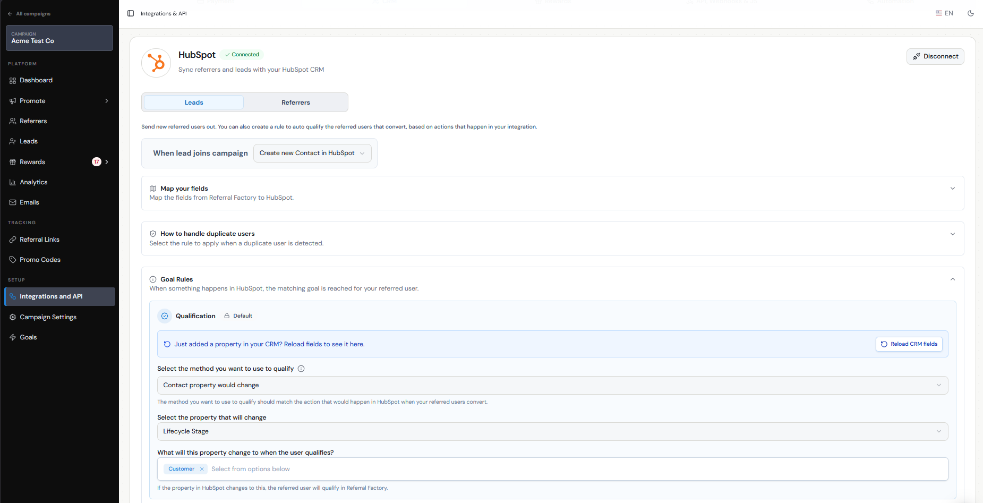Click the Default lock icon

[227, 316]
